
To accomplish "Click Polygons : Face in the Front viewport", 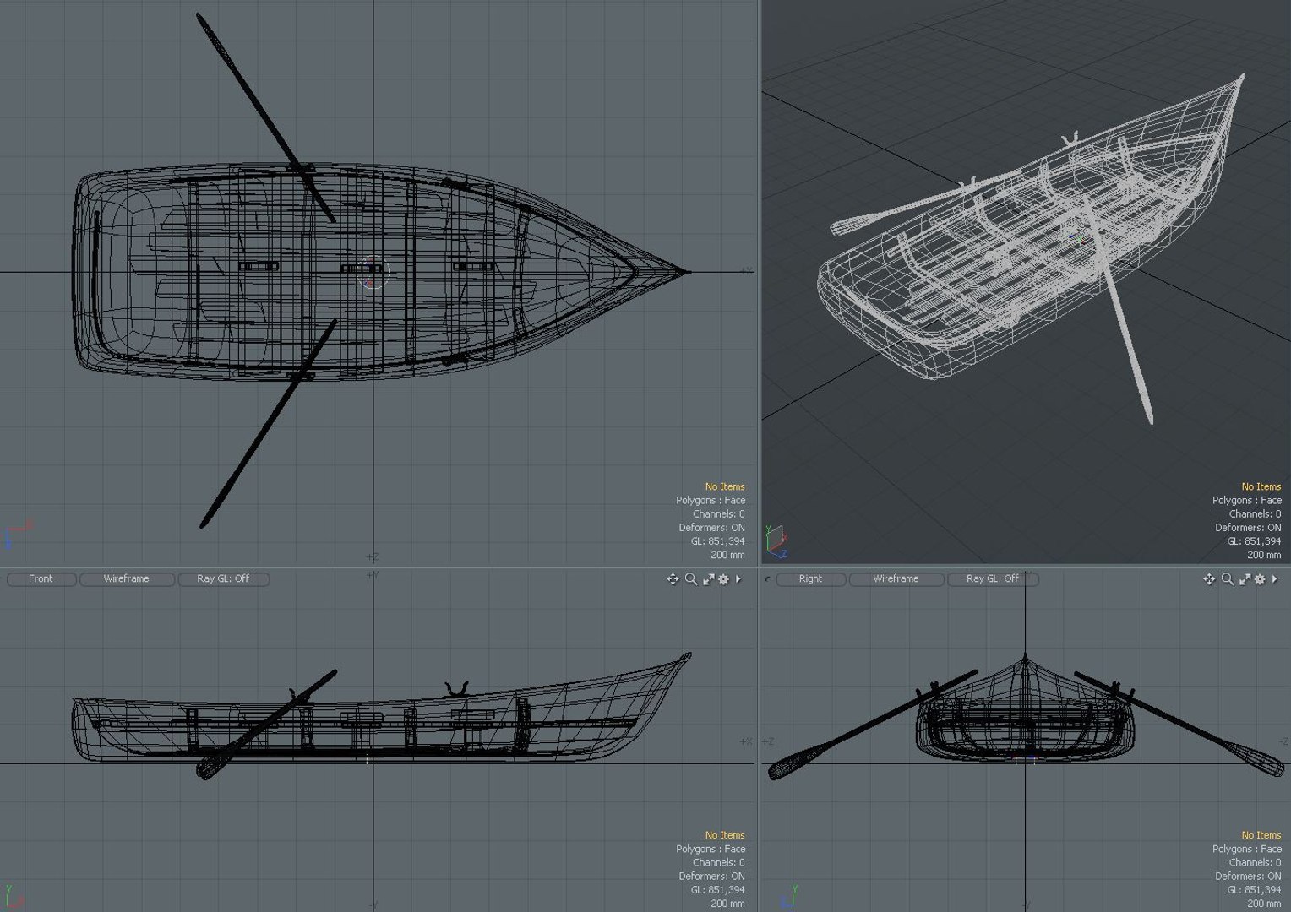I will click(x=711, y=850).
